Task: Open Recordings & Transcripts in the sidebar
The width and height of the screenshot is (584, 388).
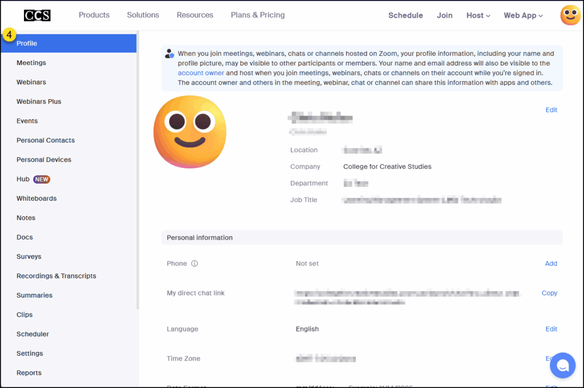Action: coord(56,276)
